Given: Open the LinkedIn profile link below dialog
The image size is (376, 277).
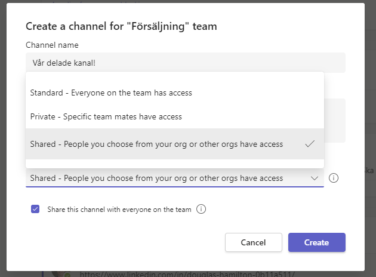Looking at the screenshot, I should pos(187,274).
